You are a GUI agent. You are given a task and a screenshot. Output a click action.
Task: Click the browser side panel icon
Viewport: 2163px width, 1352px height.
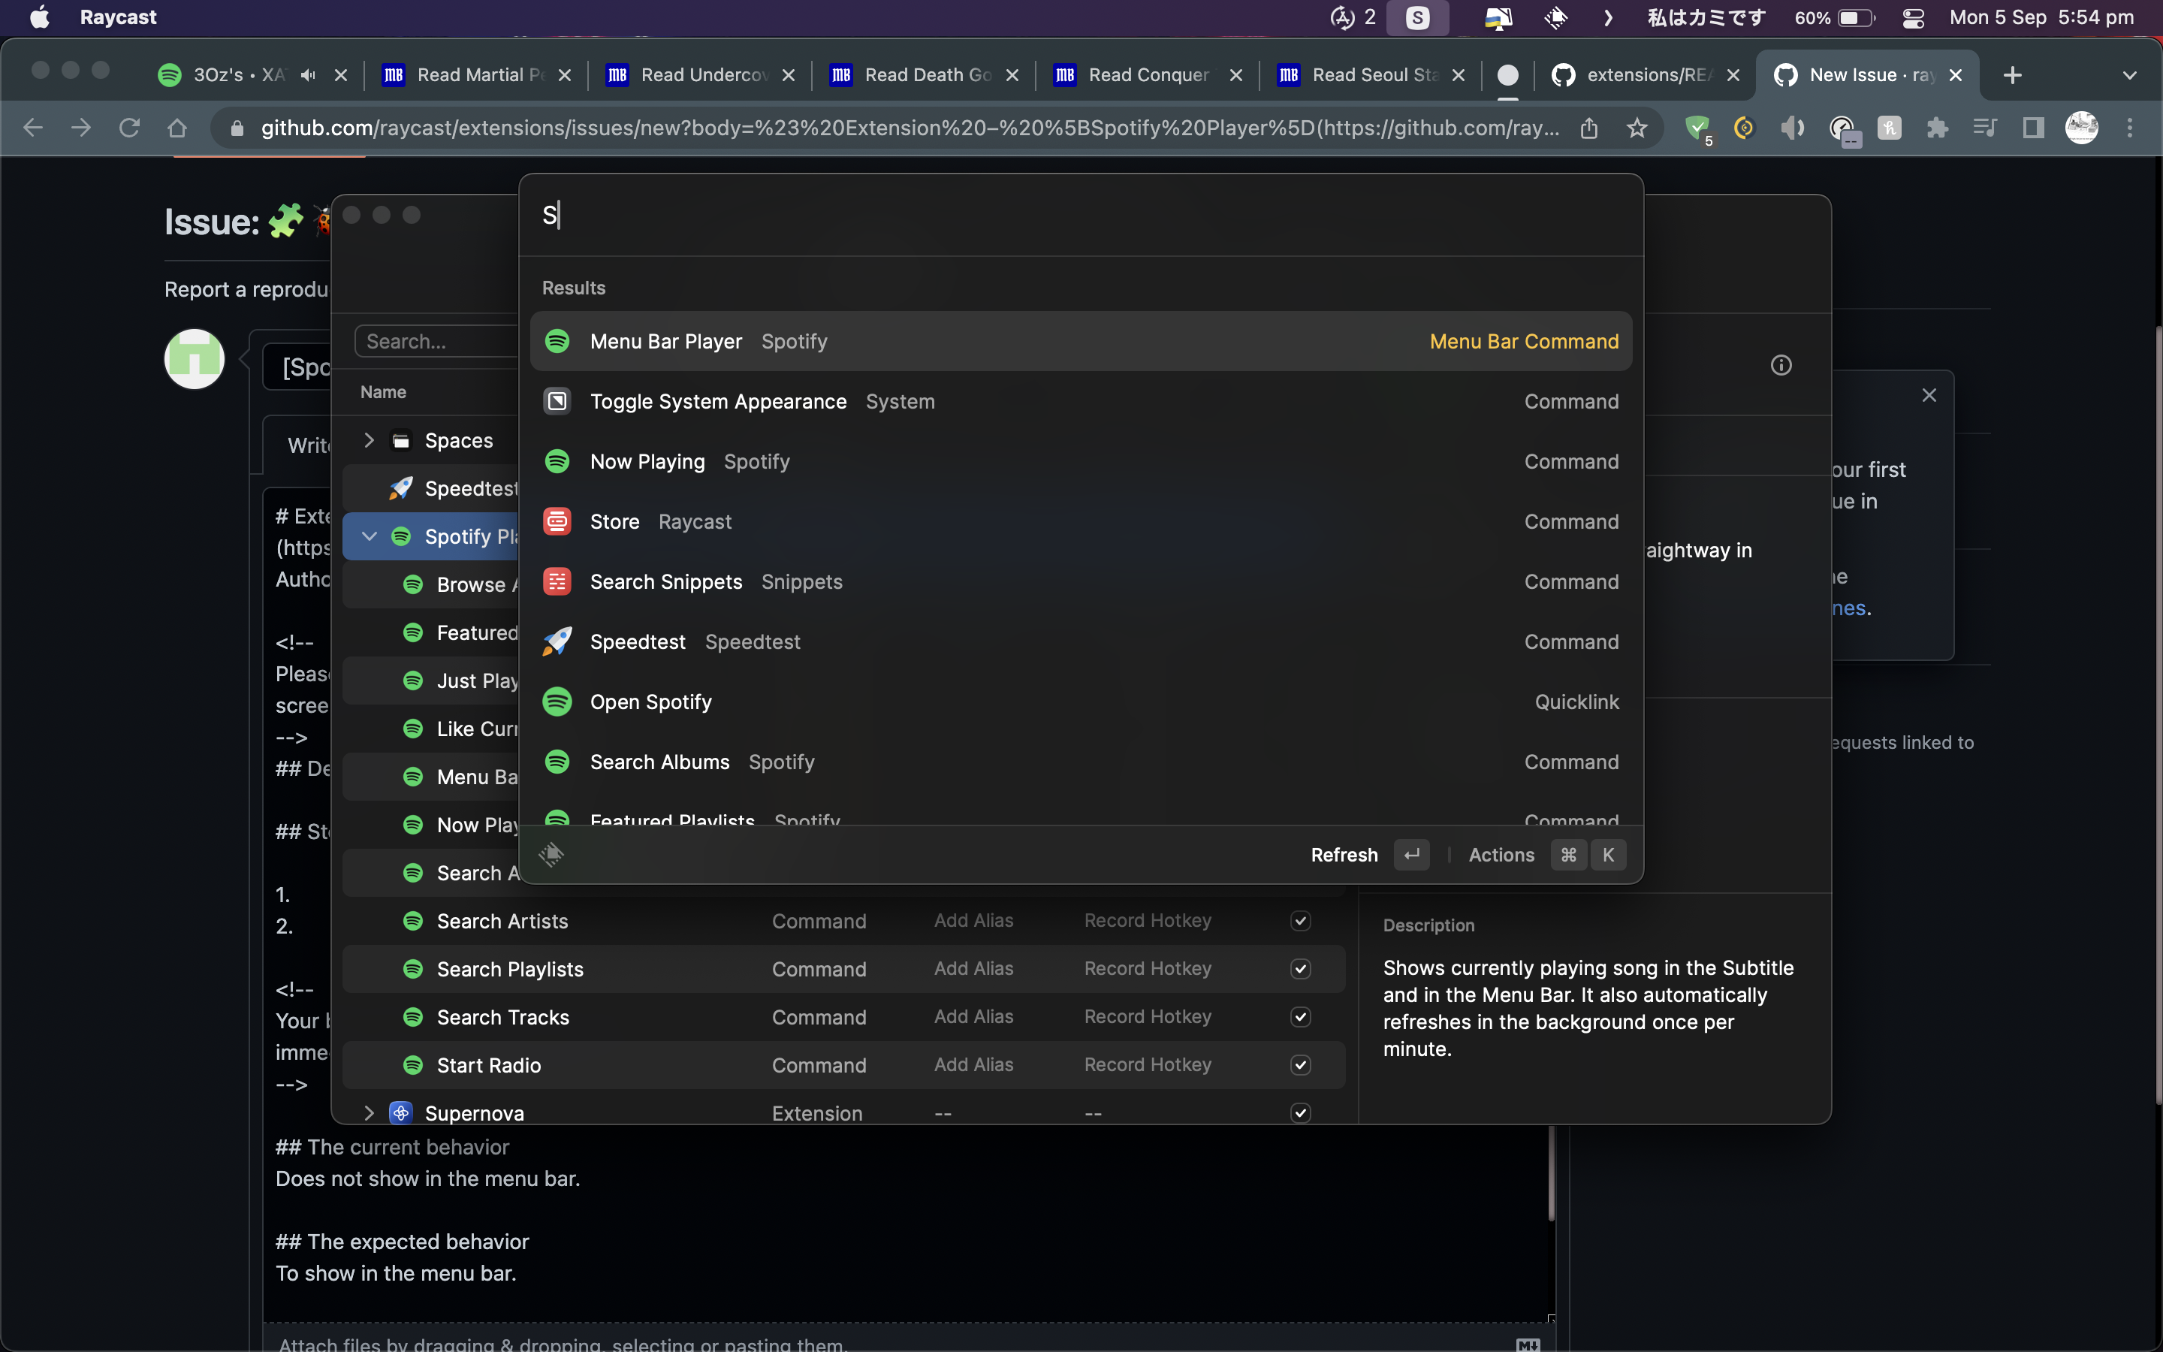[2032, 128]
